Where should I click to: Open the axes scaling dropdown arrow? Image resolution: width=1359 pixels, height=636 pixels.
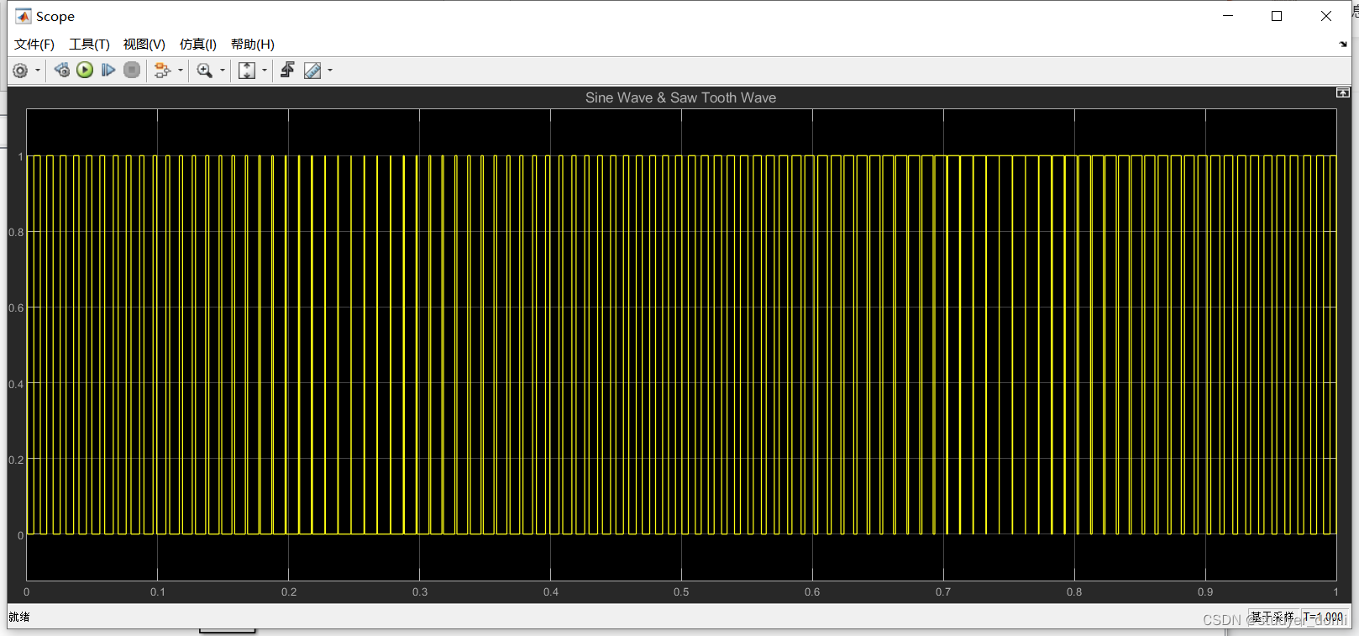265,71
